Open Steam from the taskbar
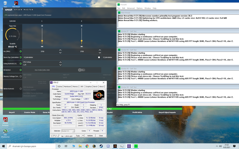This screenshot has width=239, height=149. pyautogui.click(x=101, y=146)
